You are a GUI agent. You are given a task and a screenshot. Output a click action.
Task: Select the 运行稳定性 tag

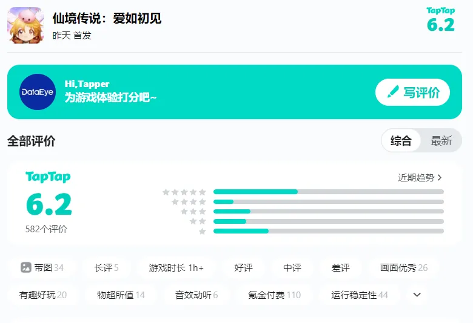359,295
